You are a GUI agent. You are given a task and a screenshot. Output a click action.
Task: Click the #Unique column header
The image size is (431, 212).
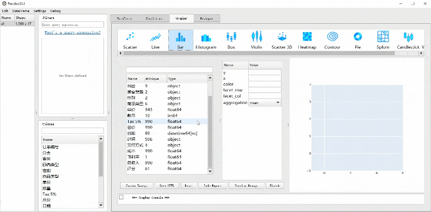pyautogui.click(x=156, y=79)
